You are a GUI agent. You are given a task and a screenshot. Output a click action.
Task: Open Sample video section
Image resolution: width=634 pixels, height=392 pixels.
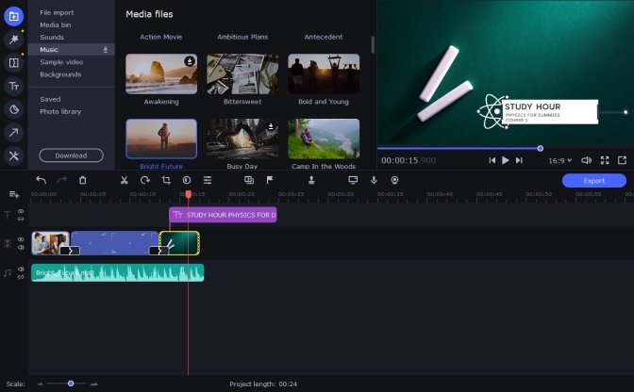pos(61,62)
